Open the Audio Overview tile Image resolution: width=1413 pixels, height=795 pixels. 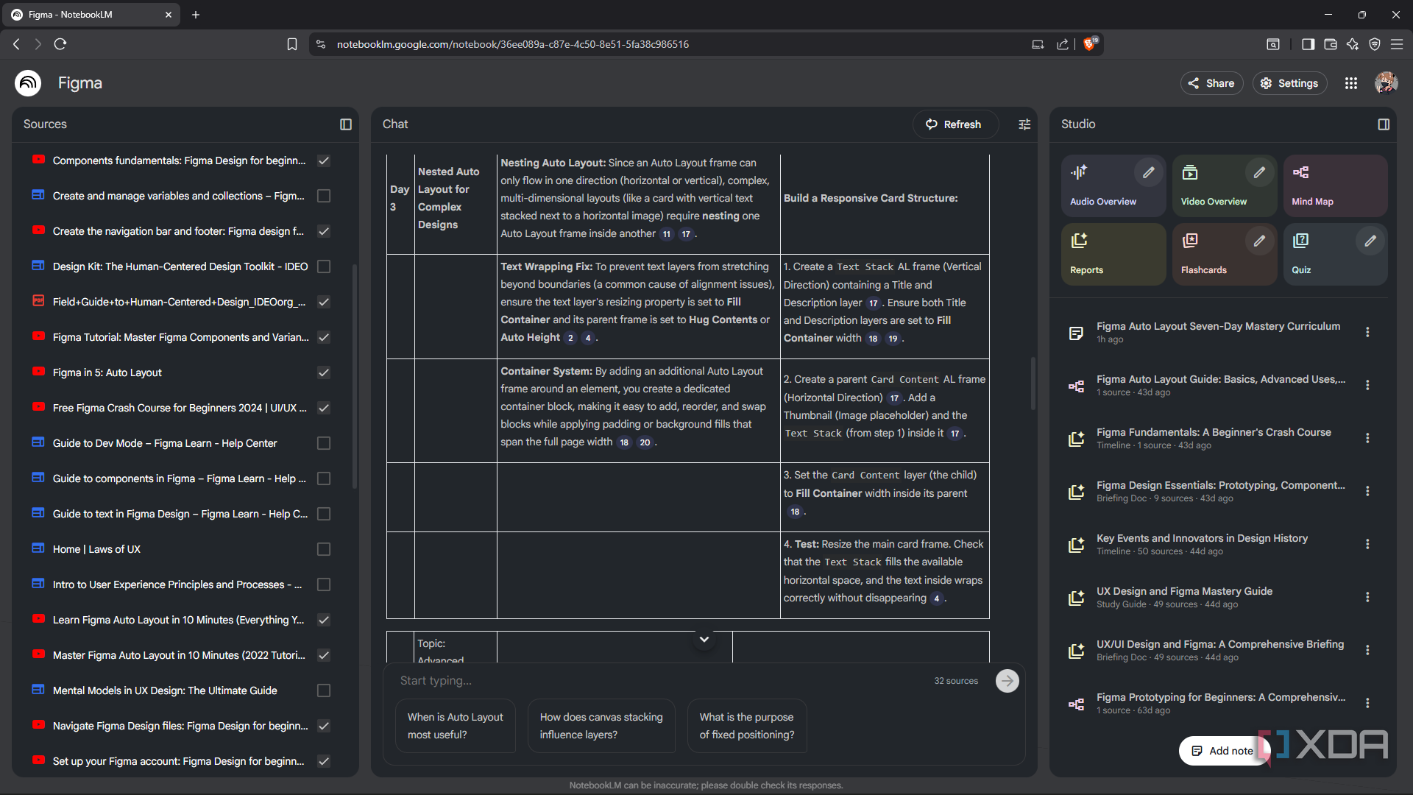point(1113,185)
